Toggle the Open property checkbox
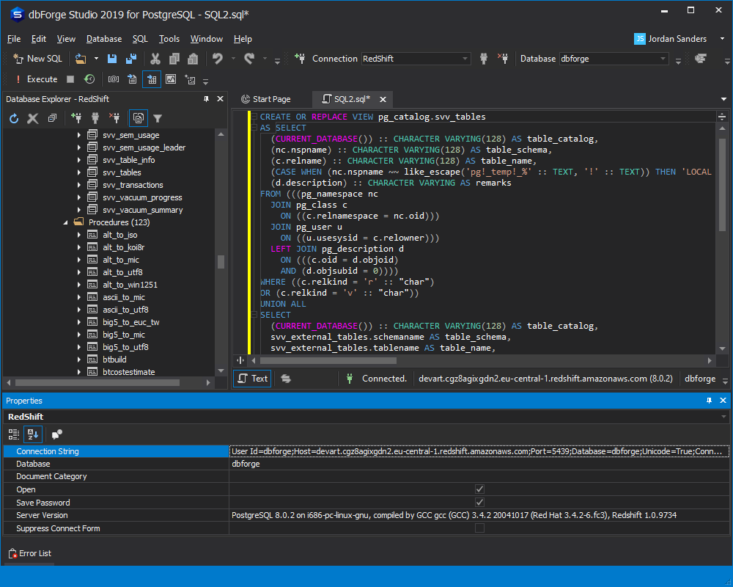Image resolution: width=733 pixels, height=587 pixels. 479,489
